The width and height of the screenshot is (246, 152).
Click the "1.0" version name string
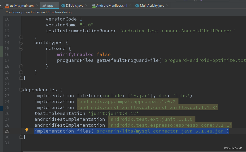(87, 25)
